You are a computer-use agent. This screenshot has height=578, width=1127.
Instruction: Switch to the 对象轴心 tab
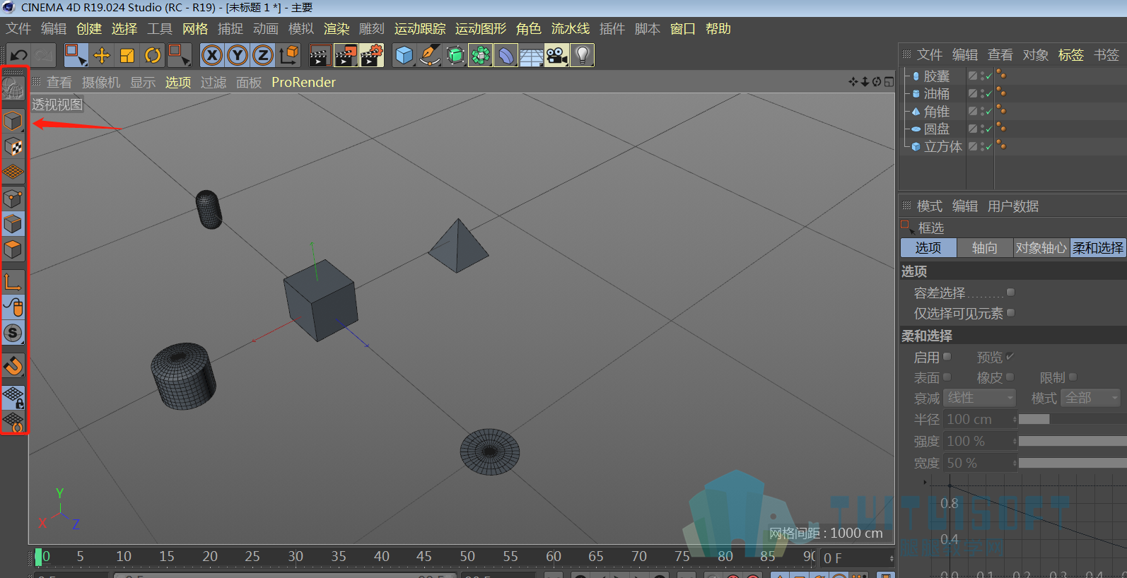point(1041,248)
